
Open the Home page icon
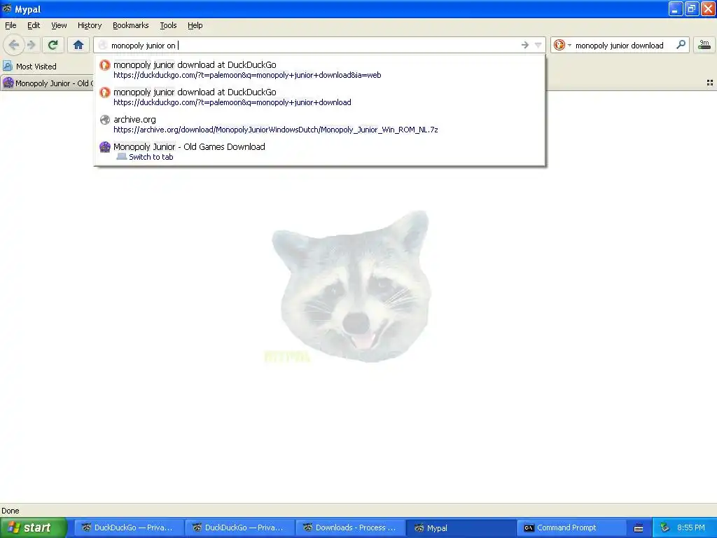point(78,45)
